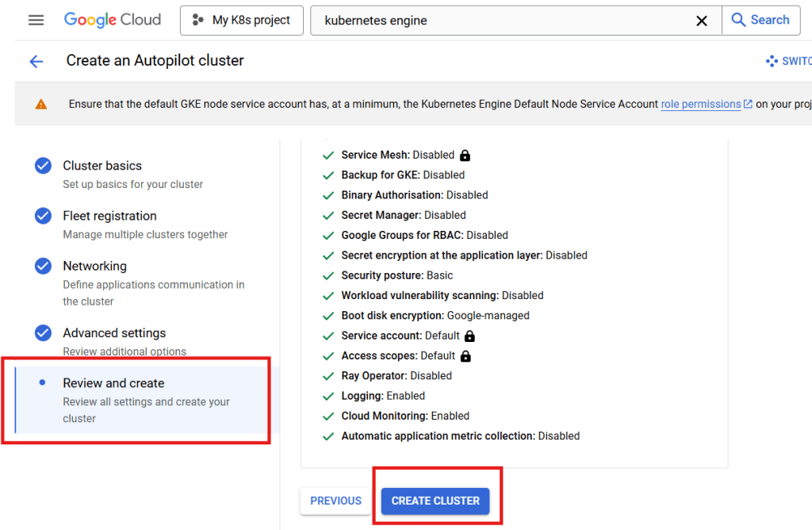Click the checkmark beside Logging

coord(328,397)
